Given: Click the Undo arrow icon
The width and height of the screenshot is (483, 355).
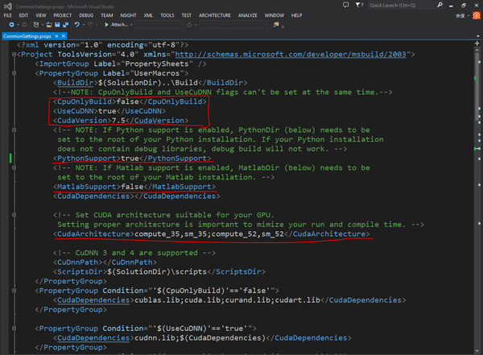Looking at the screenshot, I should point(76,25).
